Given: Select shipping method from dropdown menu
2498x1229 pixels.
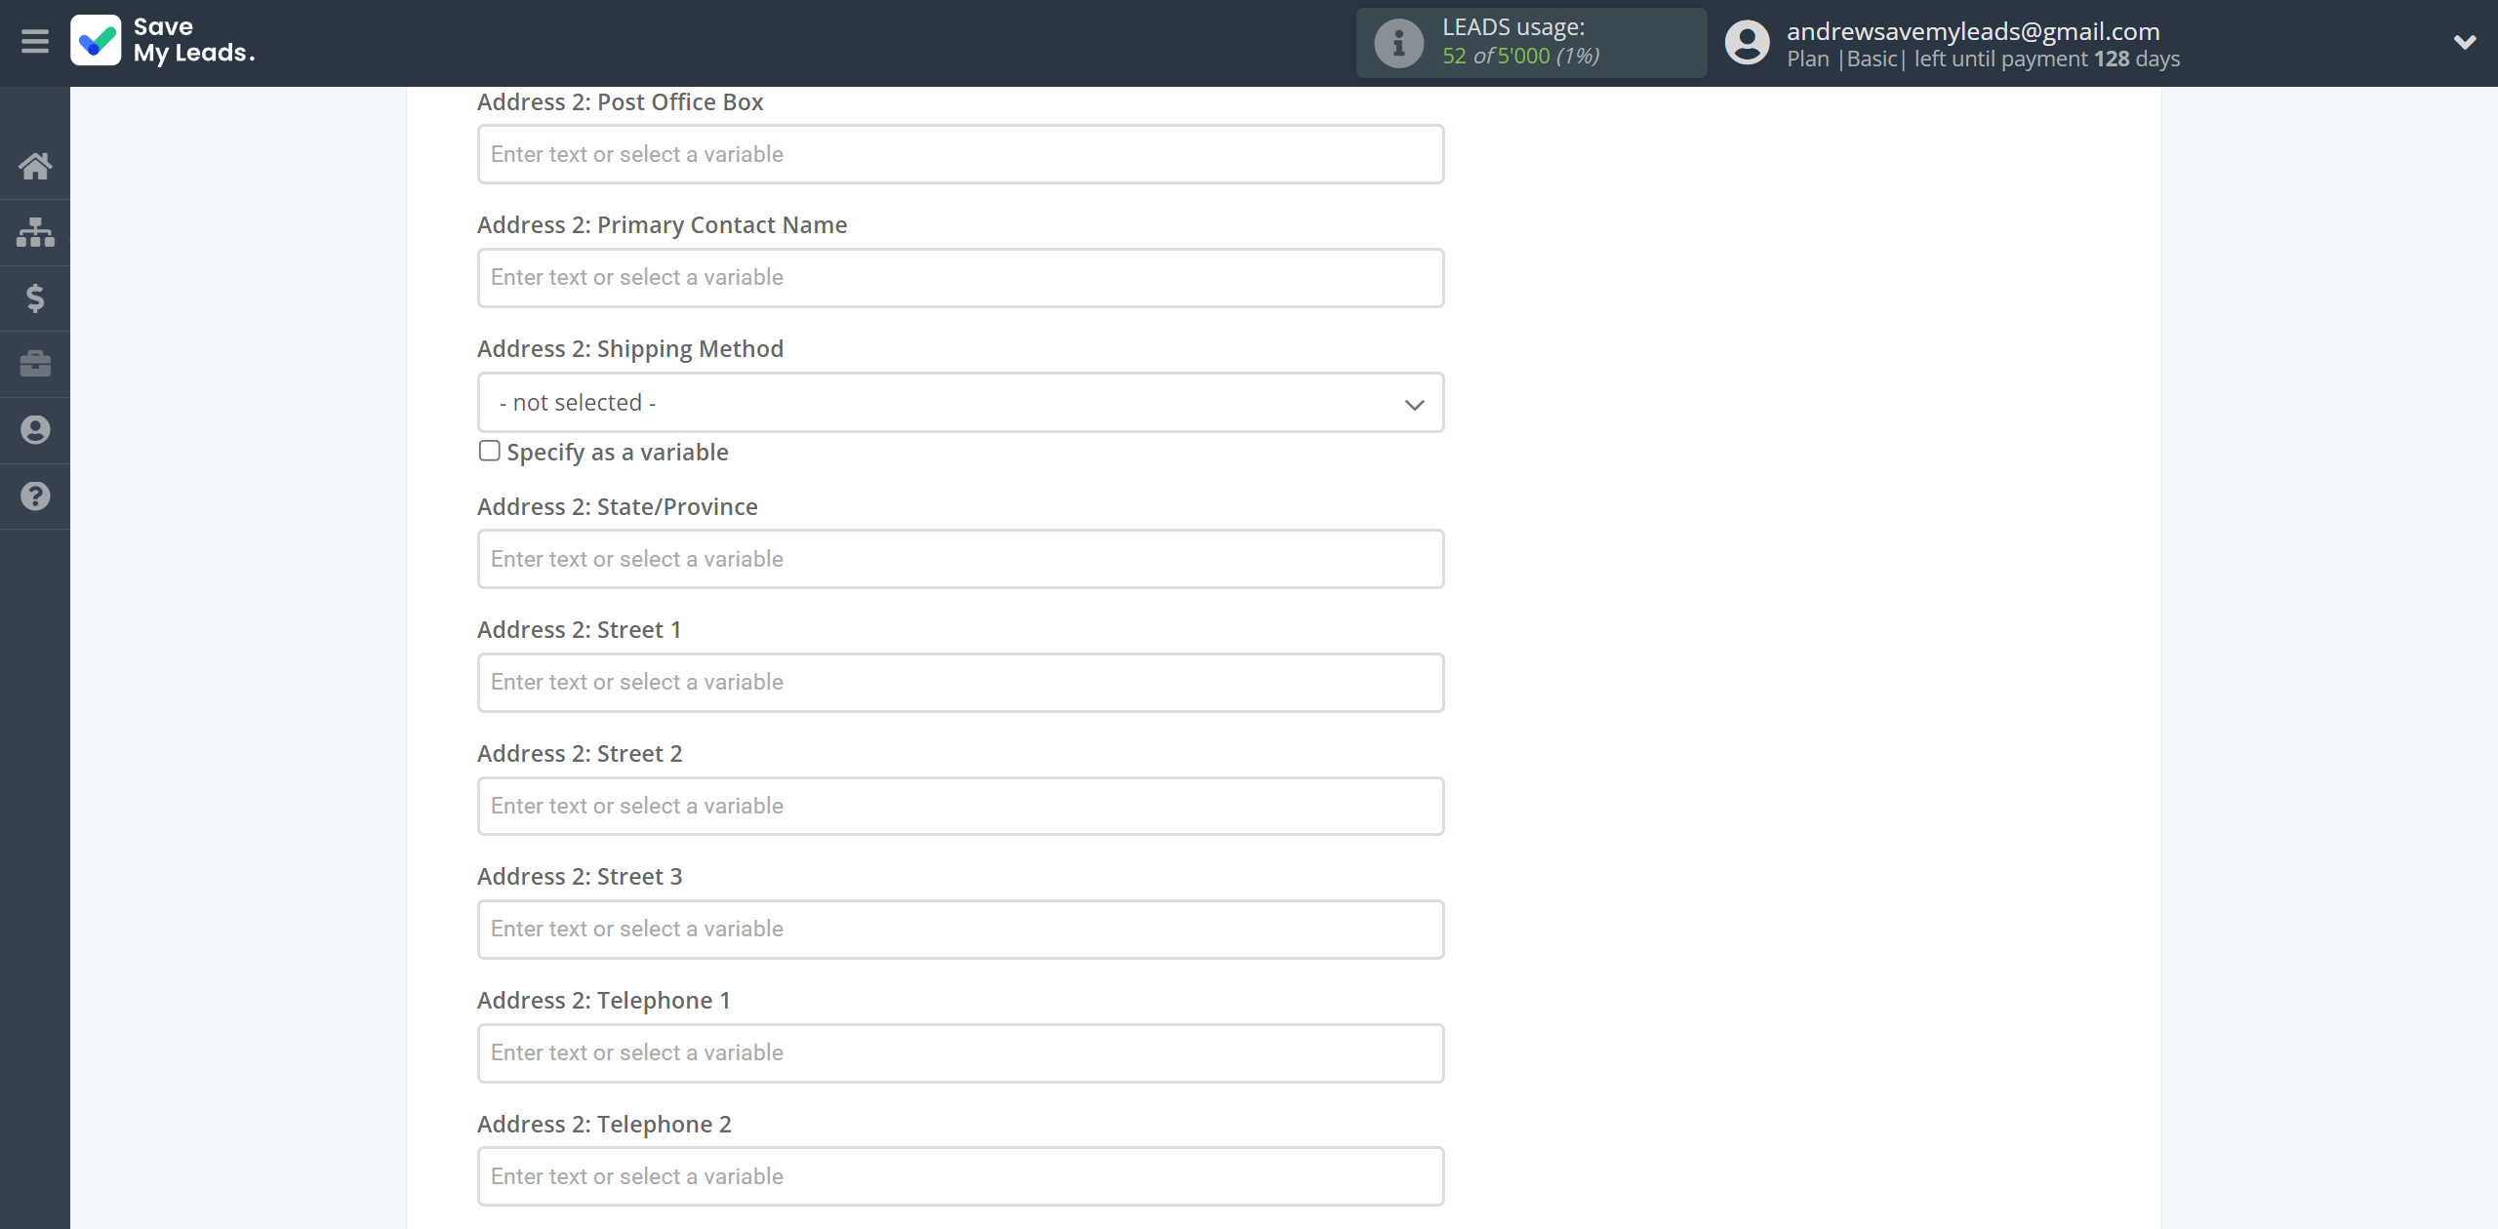Looking at the screenshot, I should click(x=962, y=403).
